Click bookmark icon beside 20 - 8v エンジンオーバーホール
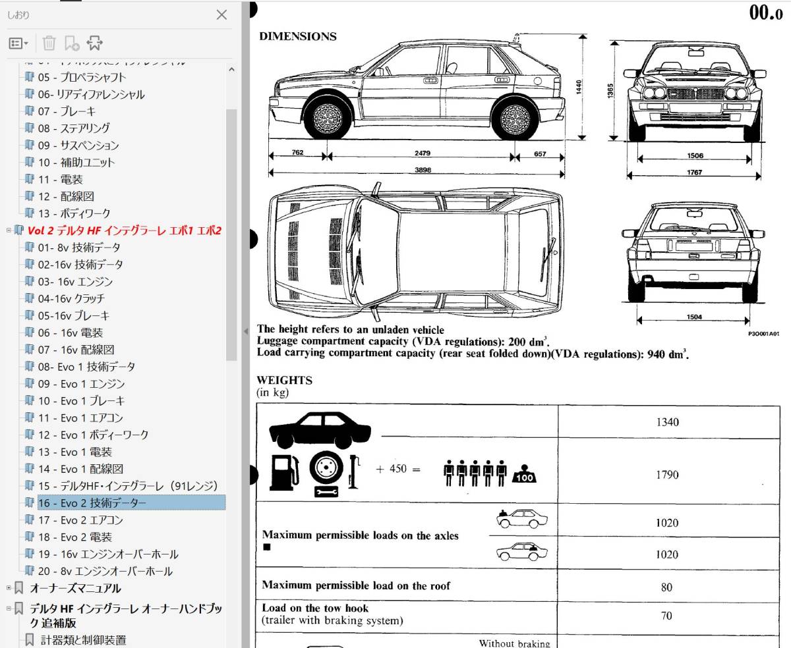 [x=29, y=572]
